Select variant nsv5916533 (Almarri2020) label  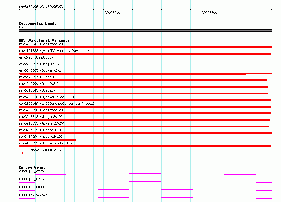(42, 123)
